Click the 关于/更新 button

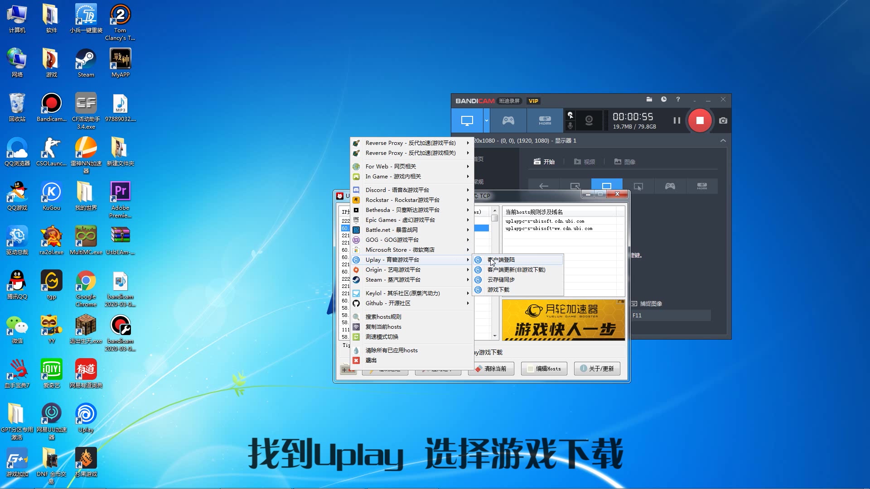point(597,369)
